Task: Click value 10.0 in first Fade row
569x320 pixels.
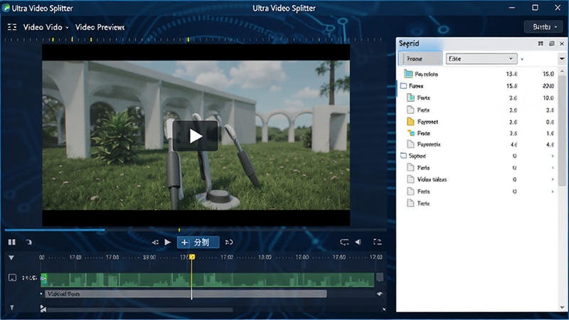Action: [548, 98]
